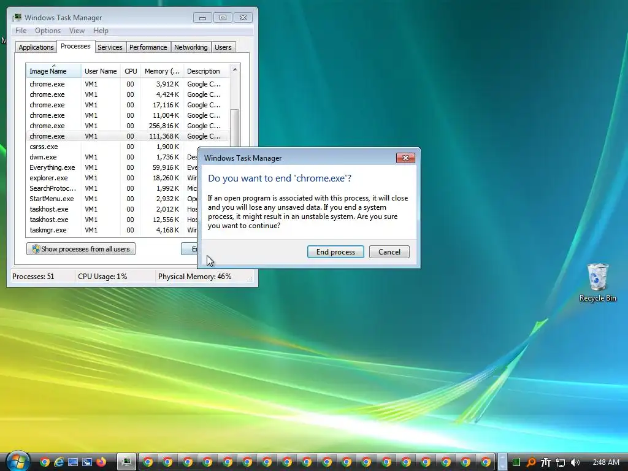Open the Options menu
Viewport: 628px width, 471px height.
[x=48, y=31]
